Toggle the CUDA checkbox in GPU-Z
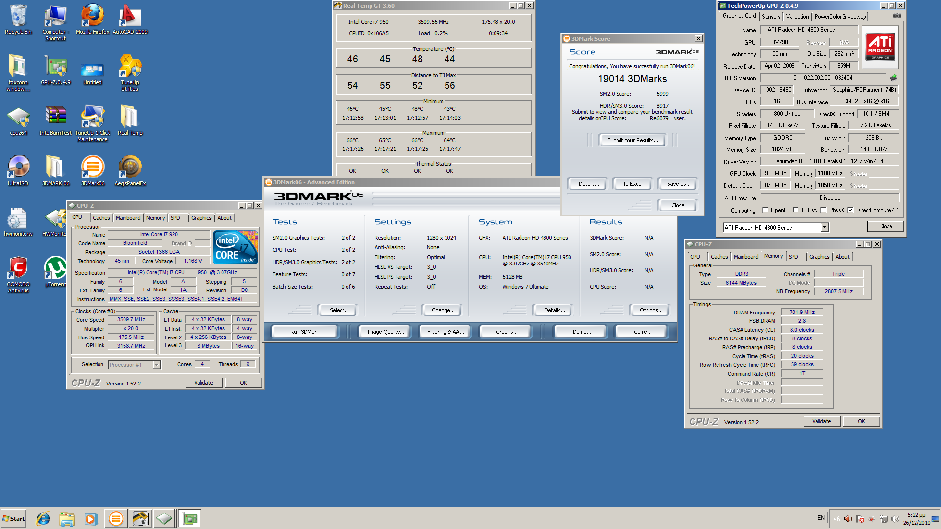 point(796,210)
